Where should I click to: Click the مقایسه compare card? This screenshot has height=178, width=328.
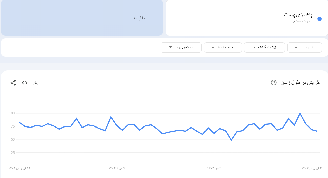(82, 18)
